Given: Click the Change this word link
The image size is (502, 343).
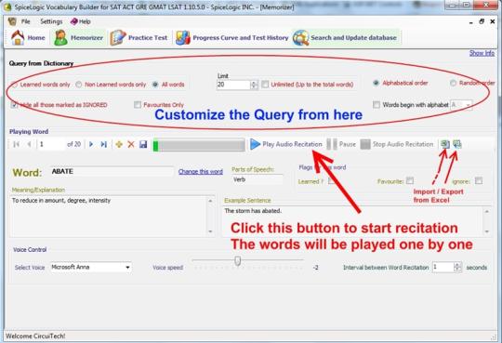Looking at the screenshot, I should pyautogui.click(x=201, y=172).
